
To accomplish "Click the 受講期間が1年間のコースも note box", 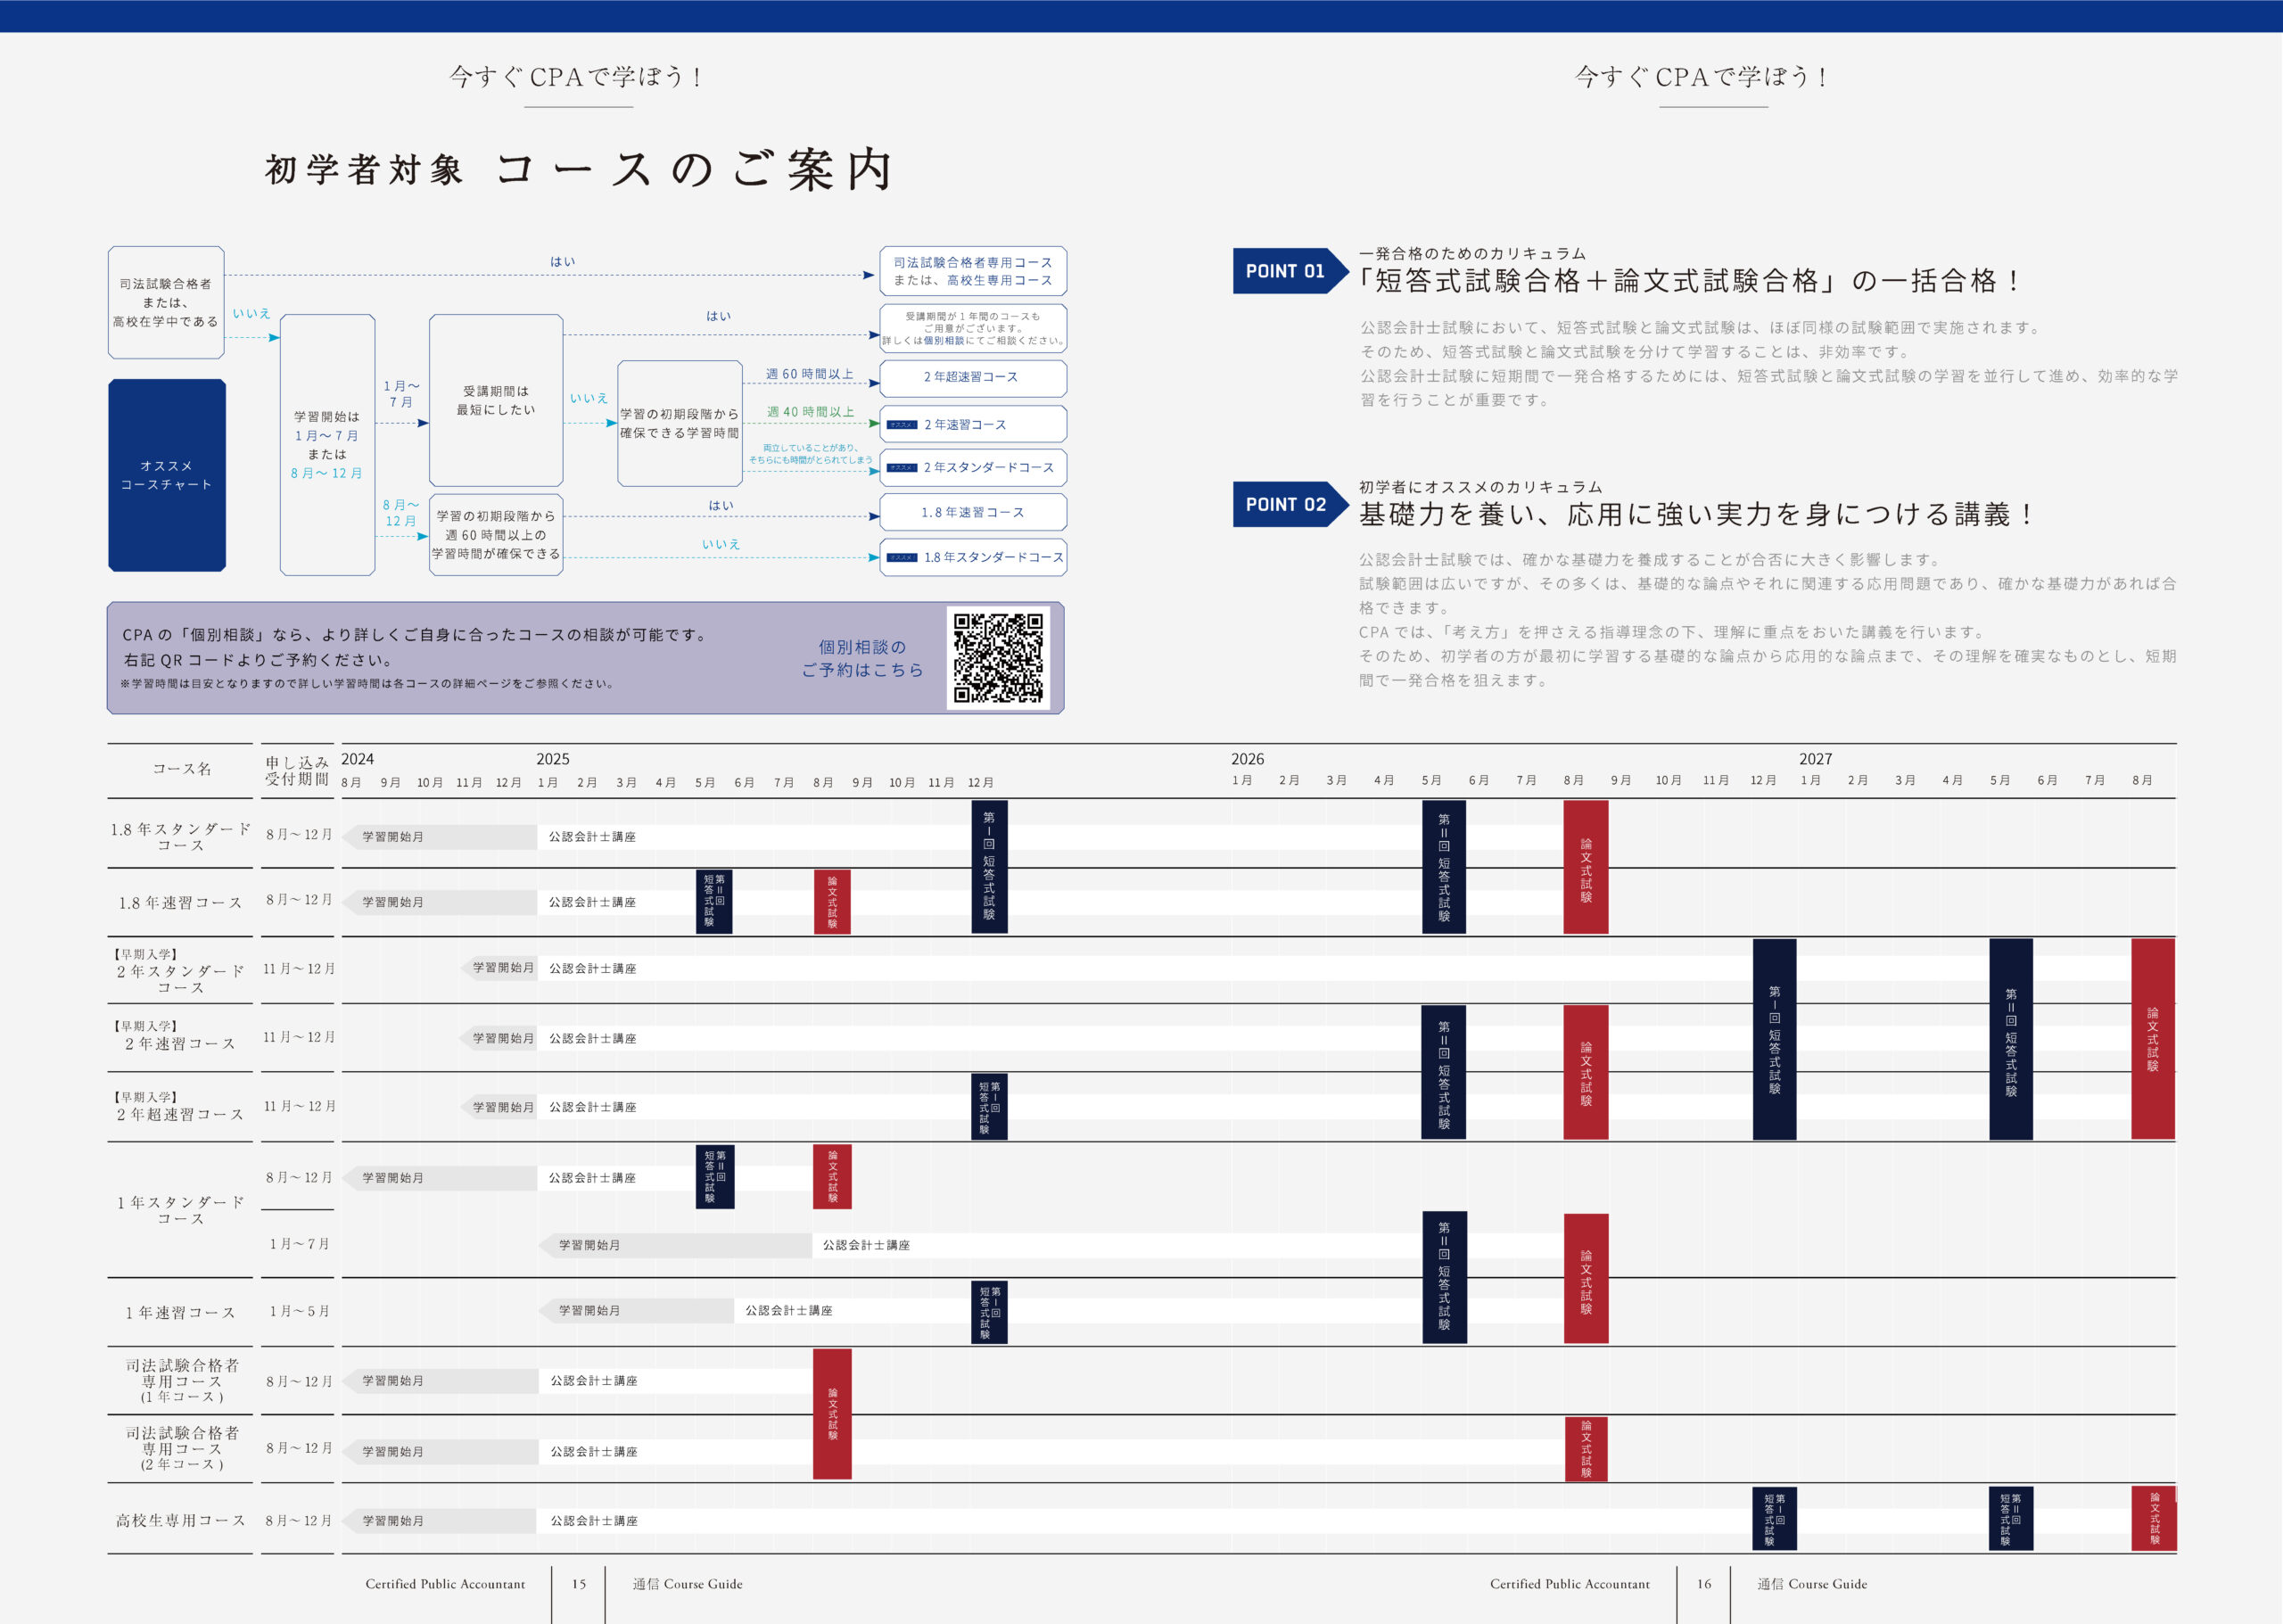I will (x=973, y=328).
